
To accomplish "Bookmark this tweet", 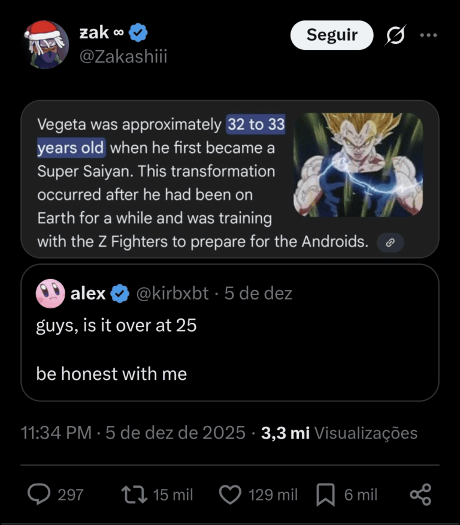I will coord(325,494).
